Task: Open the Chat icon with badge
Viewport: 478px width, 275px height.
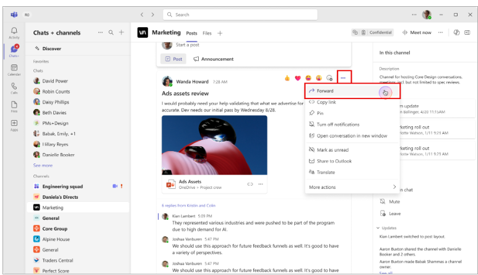Action: tap(14, 51)
